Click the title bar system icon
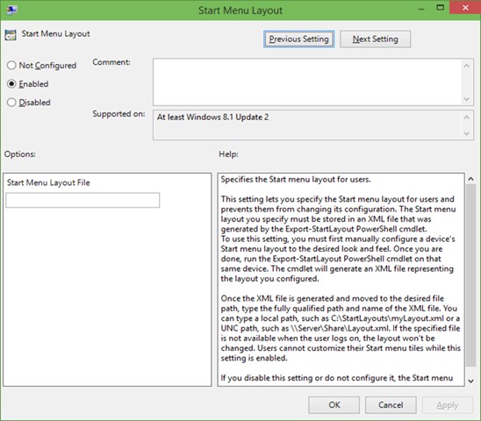The height and width of the screenshot is (421, 481). (11, 10)
